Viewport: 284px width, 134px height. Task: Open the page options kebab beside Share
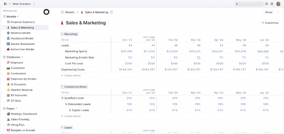278,12
